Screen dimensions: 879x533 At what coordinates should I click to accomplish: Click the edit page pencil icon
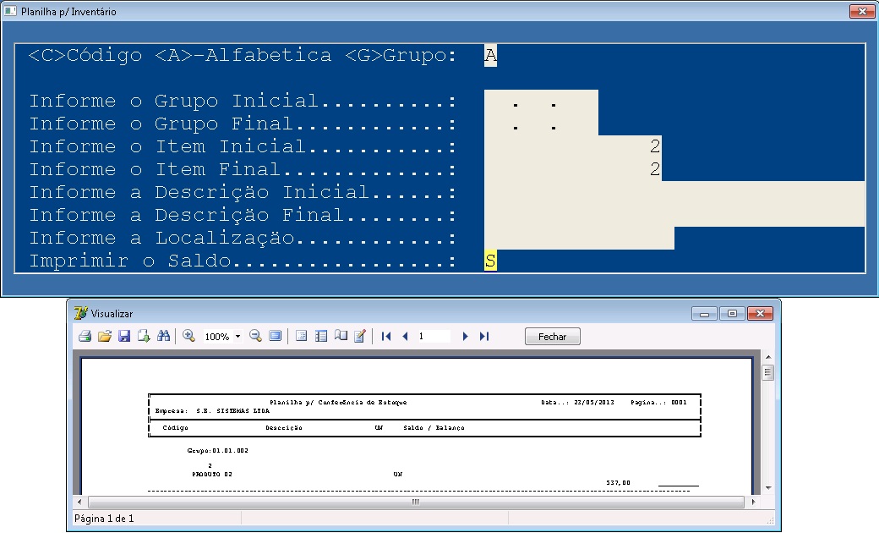pyautogui.click(x=360, y=337)
